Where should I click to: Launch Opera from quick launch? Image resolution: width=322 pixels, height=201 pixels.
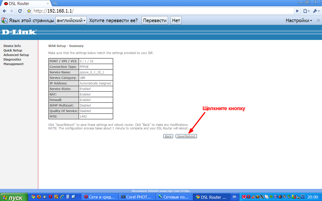pyautogui.click(x=51, y=197)
